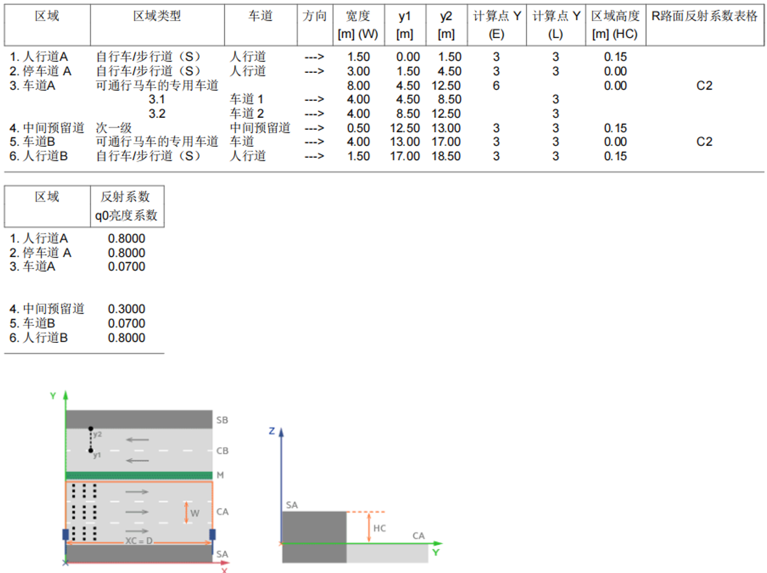Click the green median strip labeled M
This screenshot has height=573, width=767.
pyautogui.click(x=139, y=475)
